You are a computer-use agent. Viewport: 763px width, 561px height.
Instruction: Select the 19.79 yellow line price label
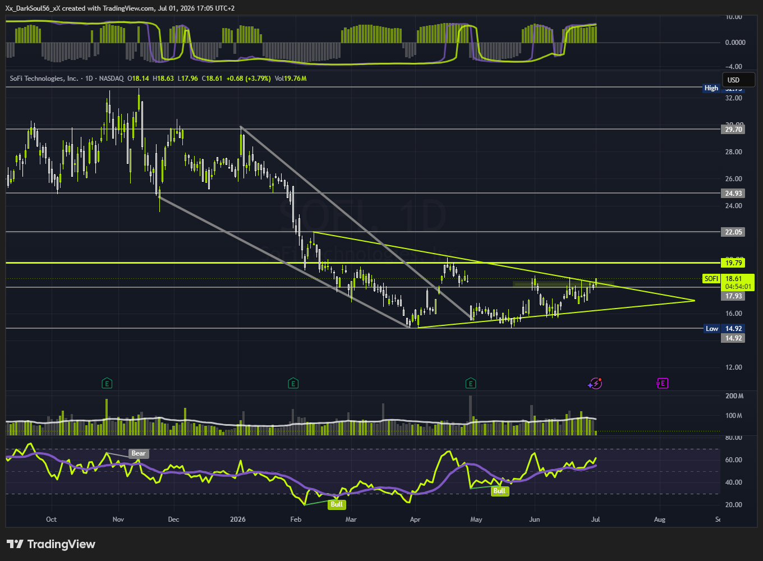[x=734, y=263]
